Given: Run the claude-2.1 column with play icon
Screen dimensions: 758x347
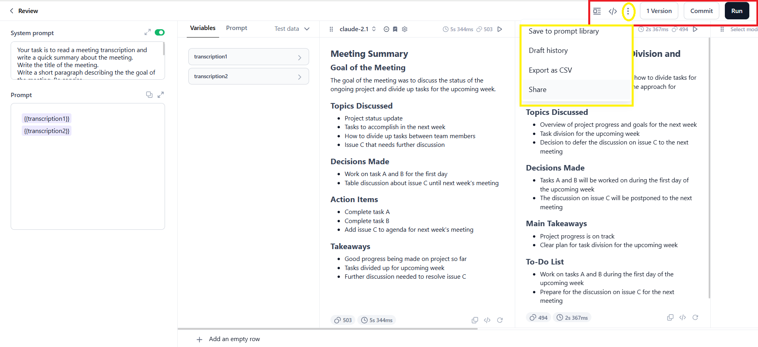Looking at the screenshot, I should point(500,29).
